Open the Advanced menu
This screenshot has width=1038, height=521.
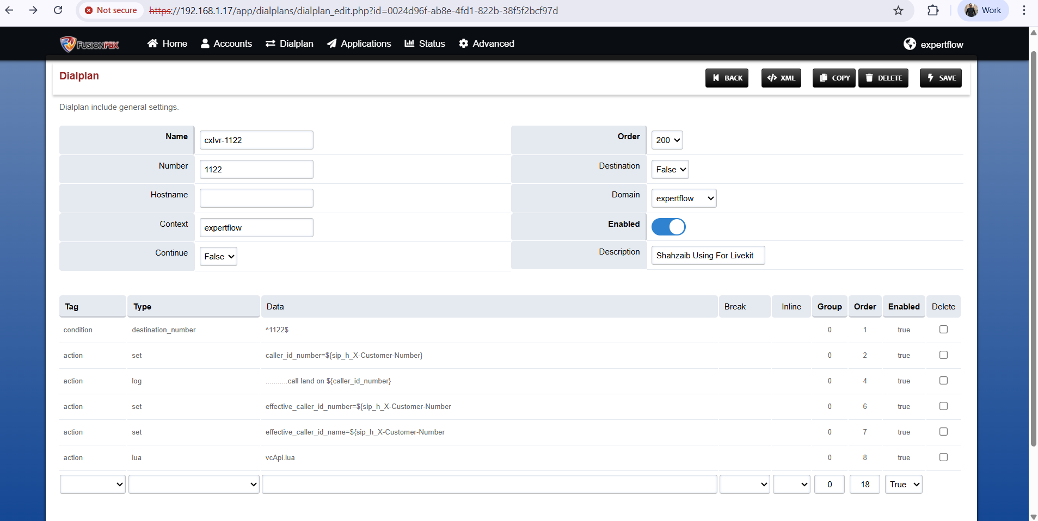click(486, 44)
